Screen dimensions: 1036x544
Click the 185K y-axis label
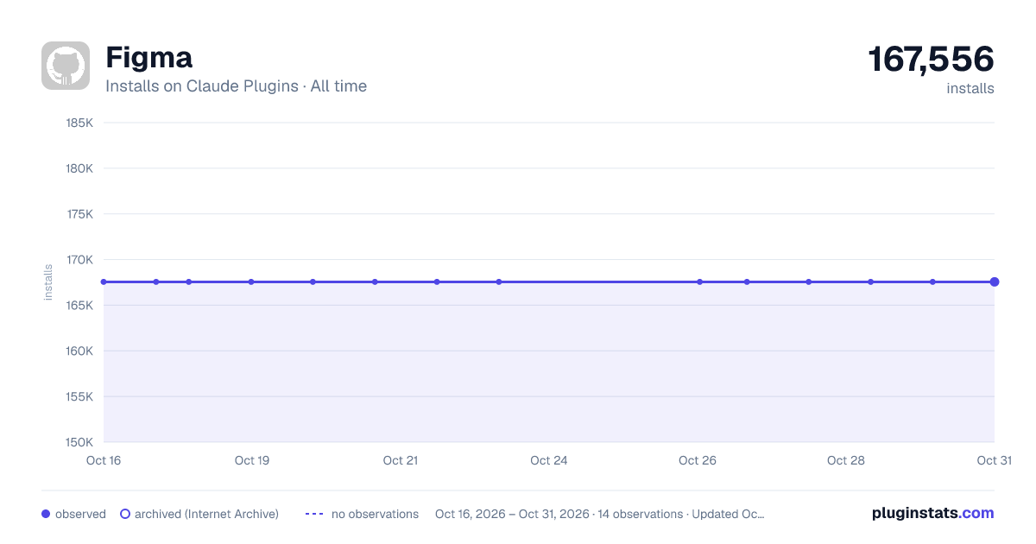[x=79, y=123]
